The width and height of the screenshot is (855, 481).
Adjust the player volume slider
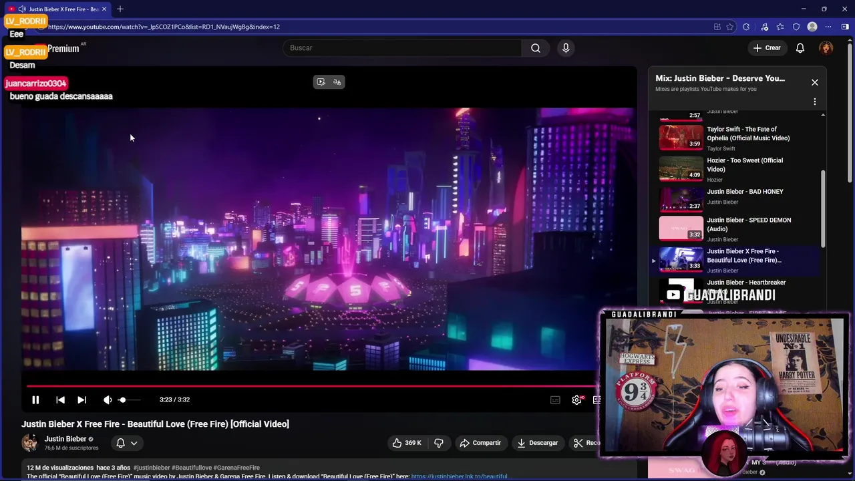(x=130, y=399)
